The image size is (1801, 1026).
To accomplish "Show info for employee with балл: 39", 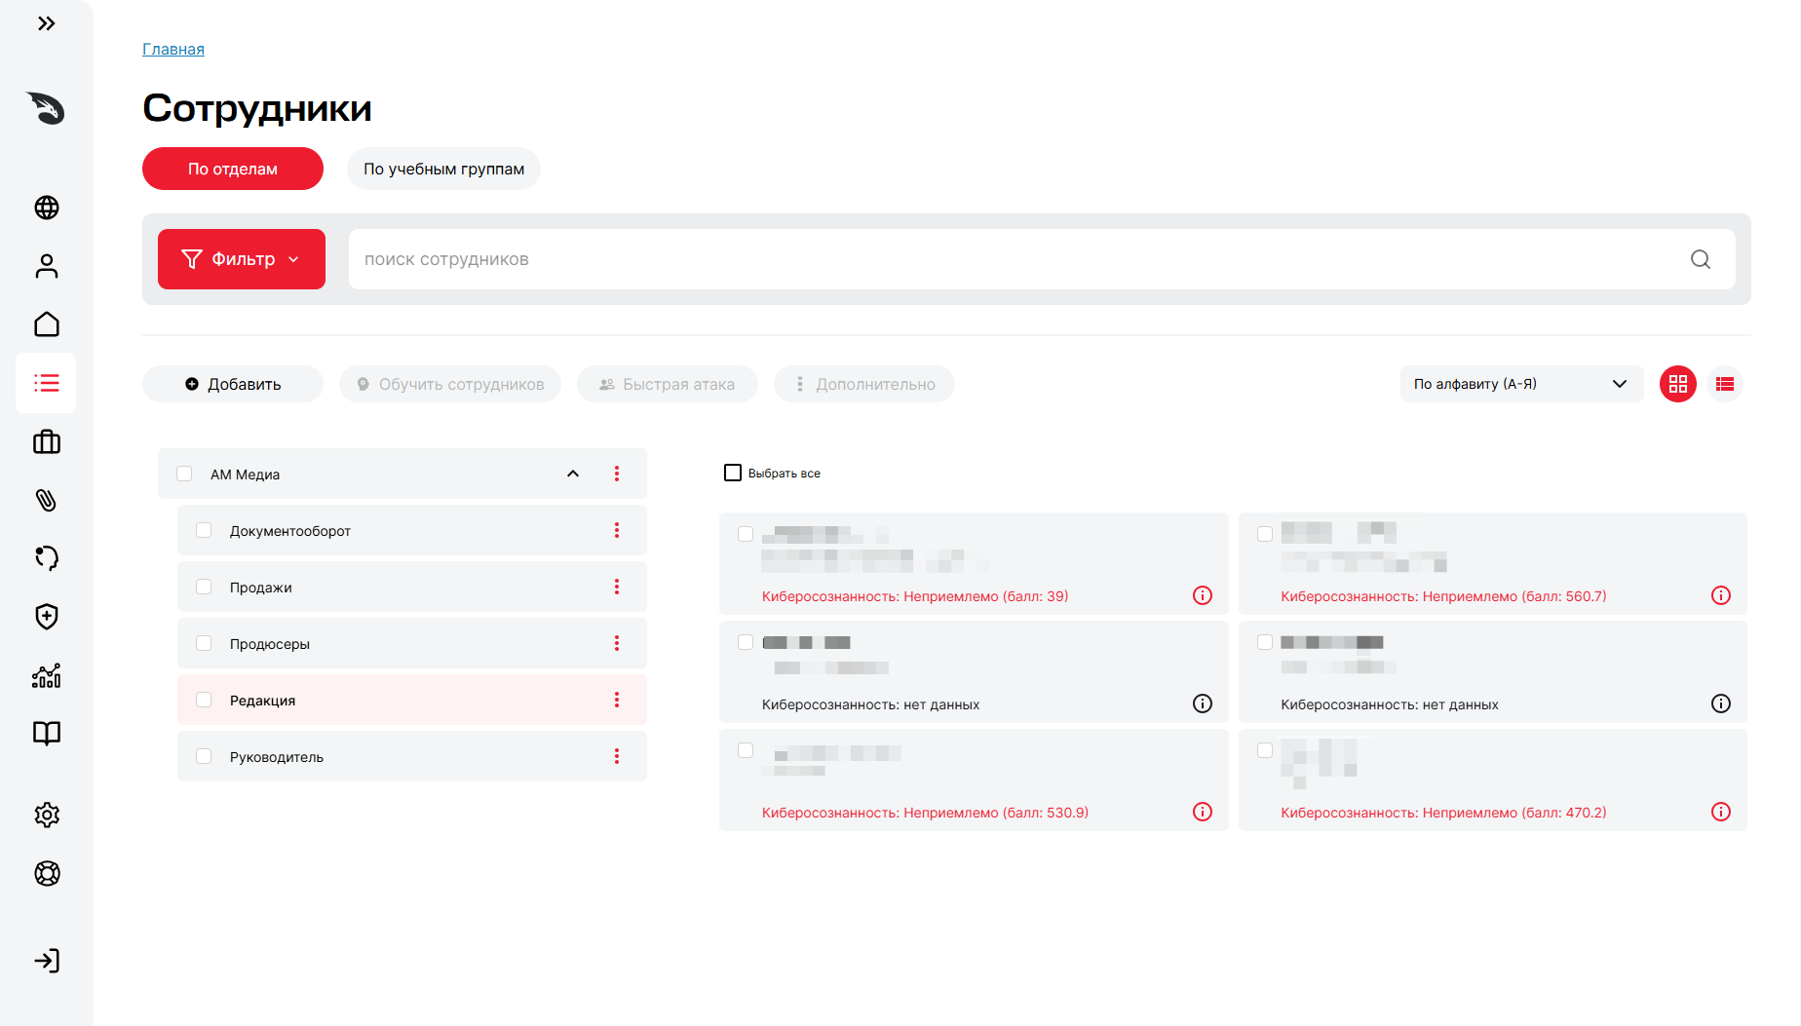I will tap(1203, 595).
